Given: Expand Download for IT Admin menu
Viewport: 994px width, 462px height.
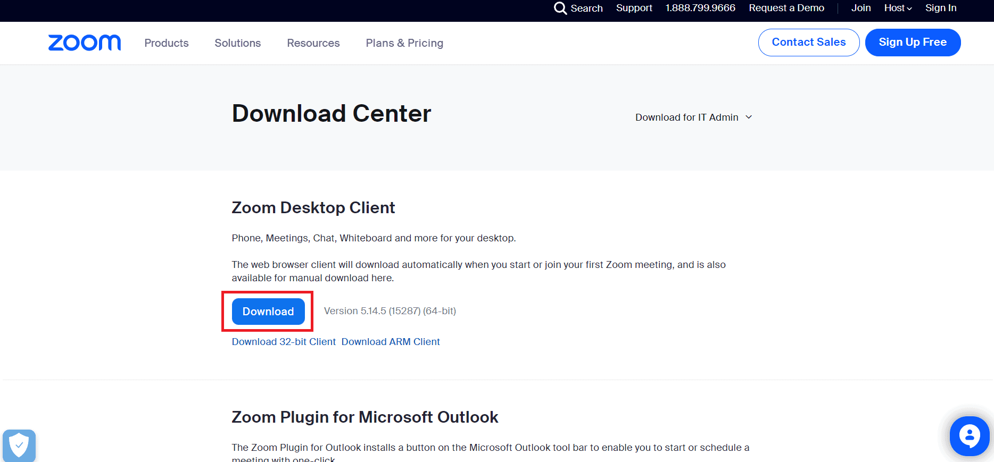Looking at the screenshot, I should click(694, 117).
